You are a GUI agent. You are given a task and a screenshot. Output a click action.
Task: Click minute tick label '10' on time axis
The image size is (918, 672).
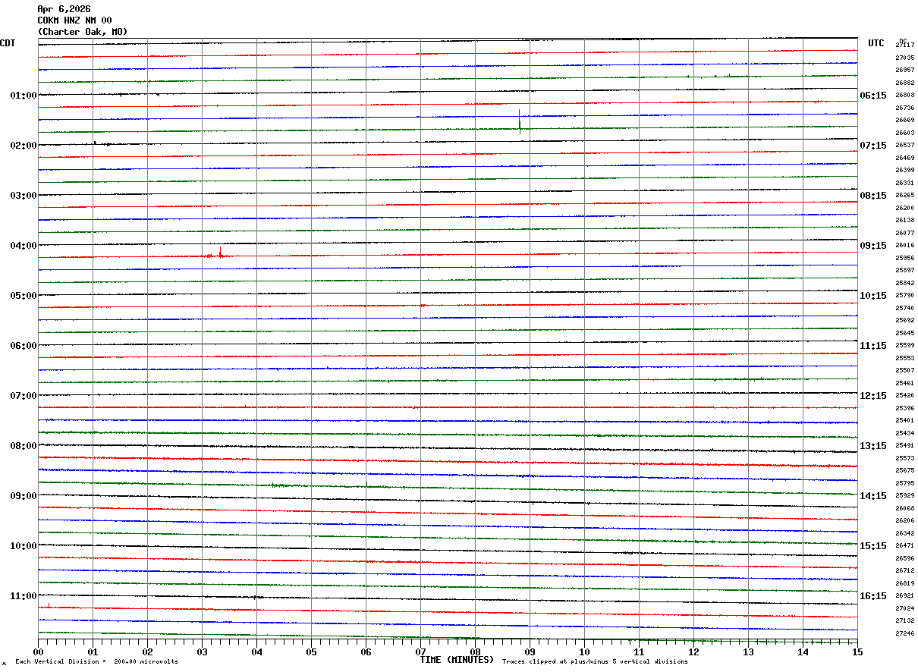pos(584,652)
